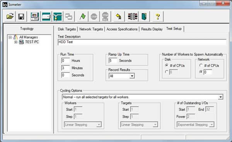Viewport: 232px width, 142px height.
Task: Open the Record Results dropdown
Action: click(132, 76)
